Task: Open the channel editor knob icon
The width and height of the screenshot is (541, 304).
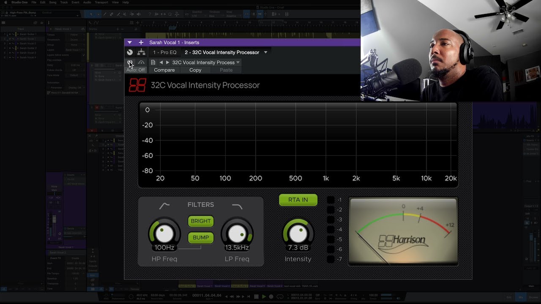Action: [130, 52]
